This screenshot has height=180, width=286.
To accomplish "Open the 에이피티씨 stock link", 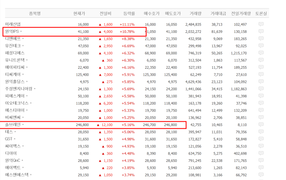I will tap(15, 67).
